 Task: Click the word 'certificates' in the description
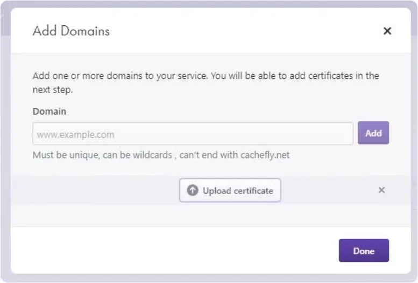[329, 76]
